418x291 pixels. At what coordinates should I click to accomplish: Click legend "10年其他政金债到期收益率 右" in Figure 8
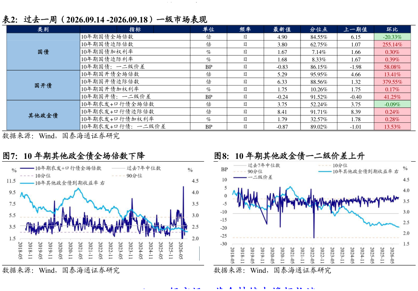(x=358, y=171)
